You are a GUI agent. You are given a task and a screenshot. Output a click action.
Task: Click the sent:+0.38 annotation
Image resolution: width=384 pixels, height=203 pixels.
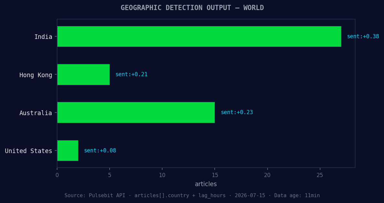click(x=363, y=37)
